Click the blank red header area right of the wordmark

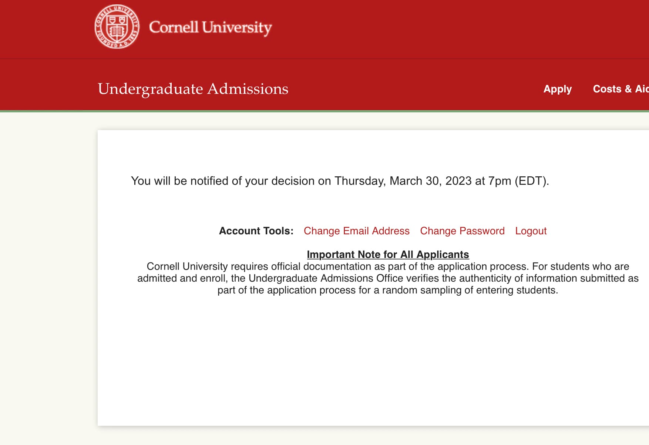[444, 28]
